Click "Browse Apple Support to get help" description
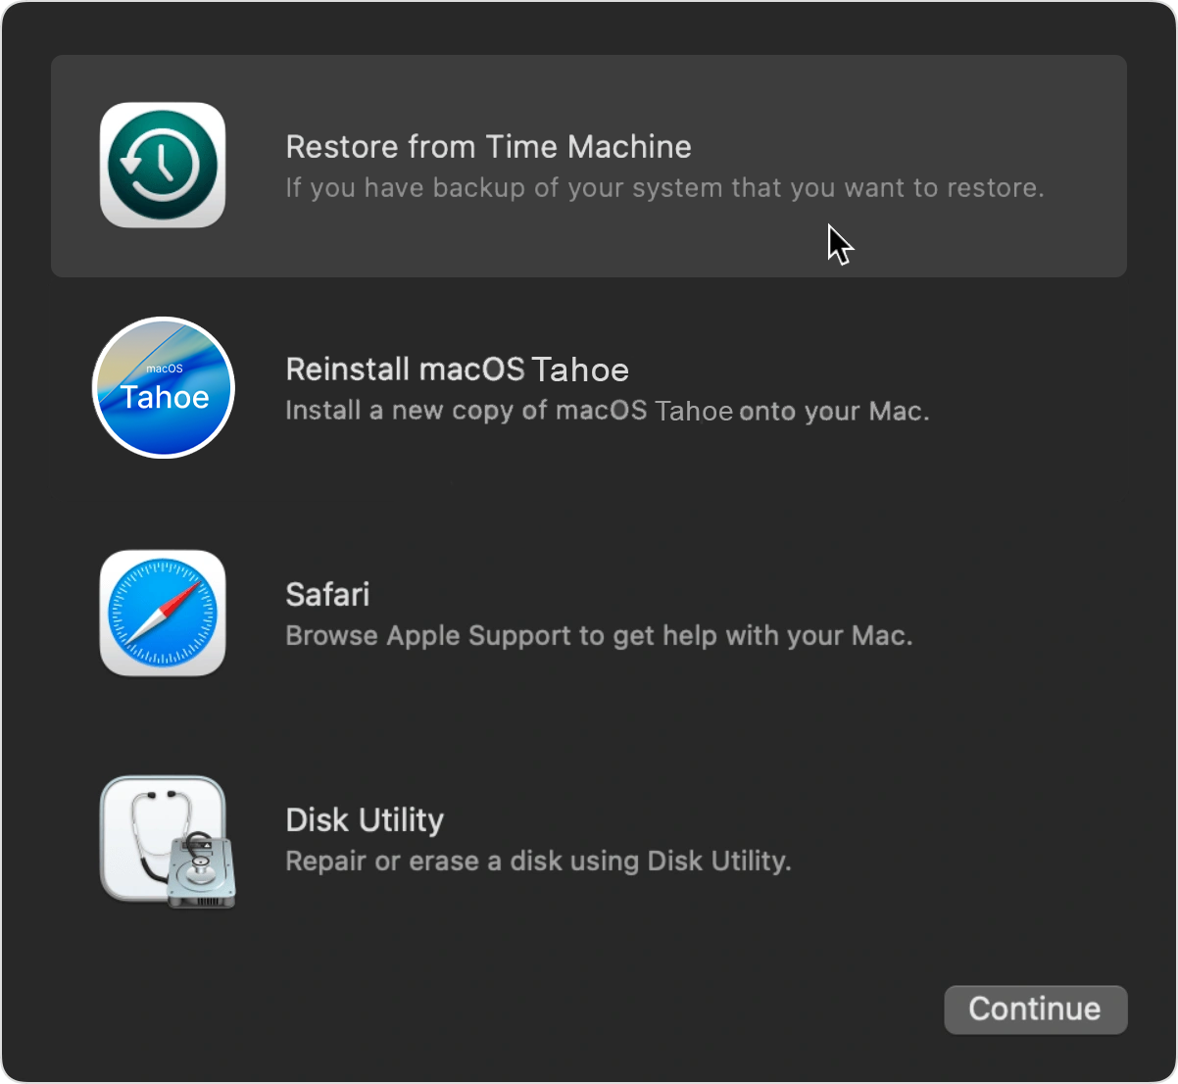 coord(599,635)
